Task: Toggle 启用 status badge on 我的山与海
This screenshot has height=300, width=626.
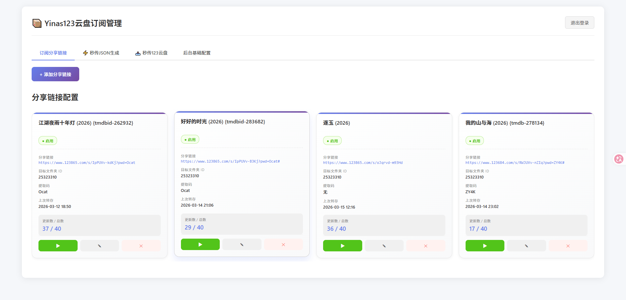Action: pos(474,141)
